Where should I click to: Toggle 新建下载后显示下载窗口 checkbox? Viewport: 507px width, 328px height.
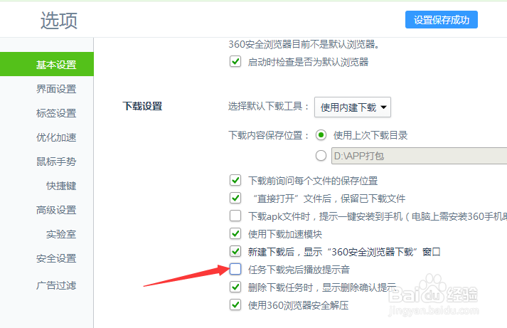[235, 251]
